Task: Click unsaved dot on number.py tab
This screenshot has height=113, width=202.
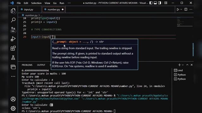Action: click(x=62, y=9)
